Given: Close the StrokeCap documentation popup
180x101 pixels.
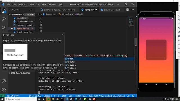Looking at the screenshot, I should [62, 35].
